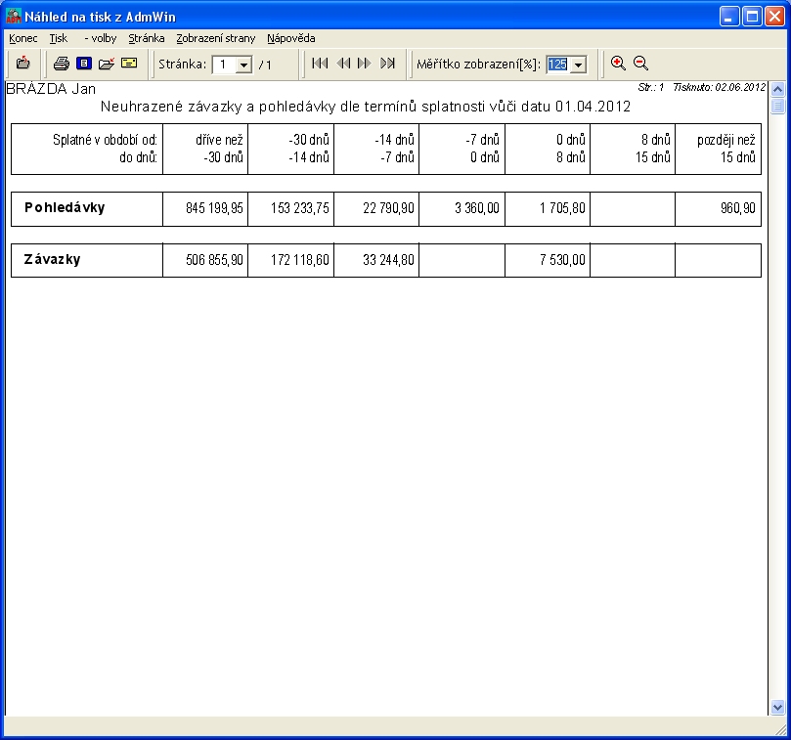Viewport: 791px width, 740px height.
Task: Zoom out with magnifier minus icon
Action: pos(640,64)
